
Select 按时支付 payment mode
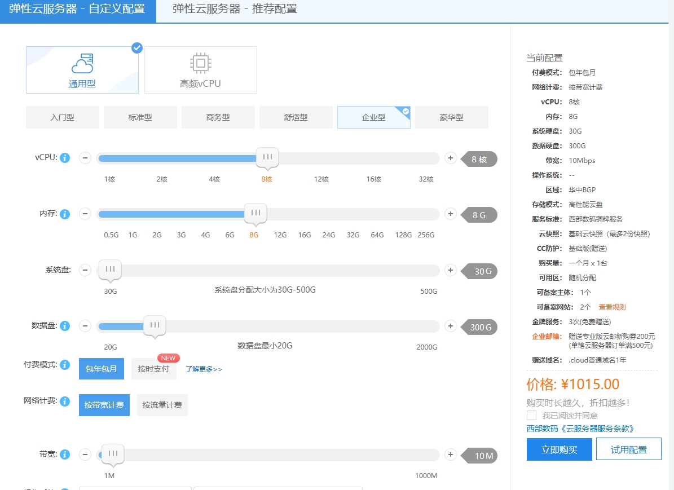[153, 369]
